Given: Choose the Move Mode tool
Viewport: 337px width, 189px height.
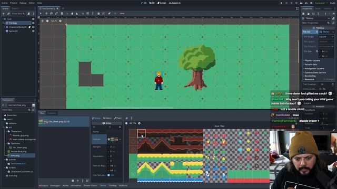Looking at the screenshot, I should coord(46,14).
